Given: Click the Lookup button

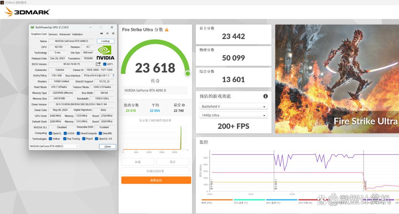Looking at the screenshot, I should 105,41.
